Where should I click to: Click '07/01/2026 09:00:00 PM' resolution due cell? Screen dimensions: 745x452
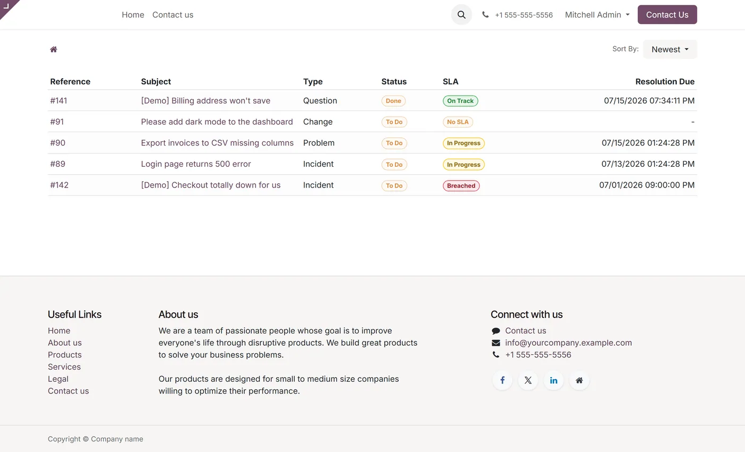coord(647,185)
